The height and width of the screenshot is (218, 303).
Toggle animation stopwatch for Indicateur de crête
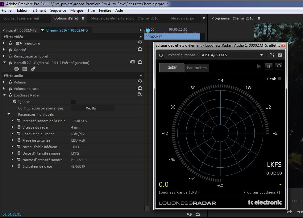(19, 166)
